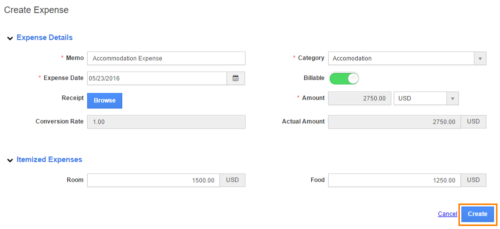
Task: Click the USD label beside Actual Amount
Action: click(x=473, y=122)
